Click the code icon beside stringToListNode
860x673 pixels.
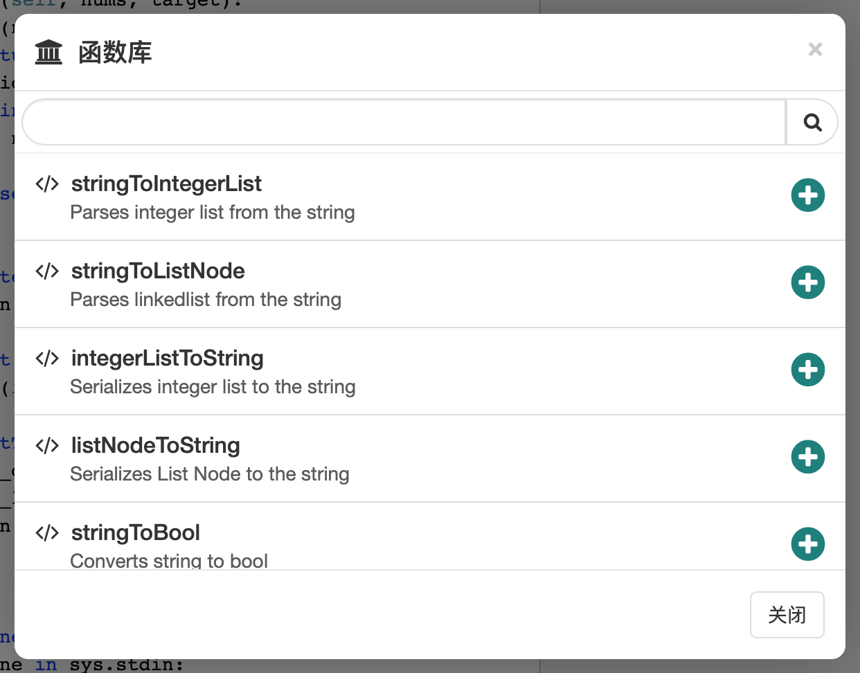(x=47, y=271)
